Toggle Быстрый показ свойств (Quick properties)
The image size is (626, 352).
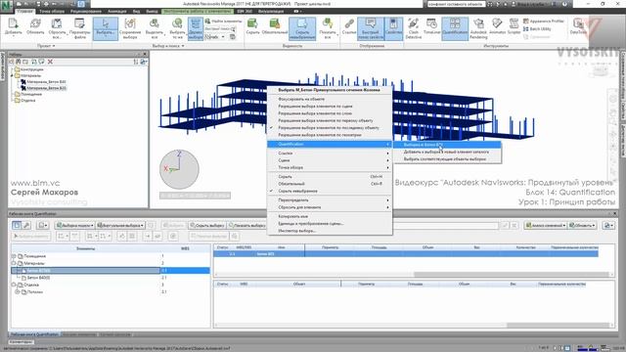pyautogui.click(x=371, y=28)
